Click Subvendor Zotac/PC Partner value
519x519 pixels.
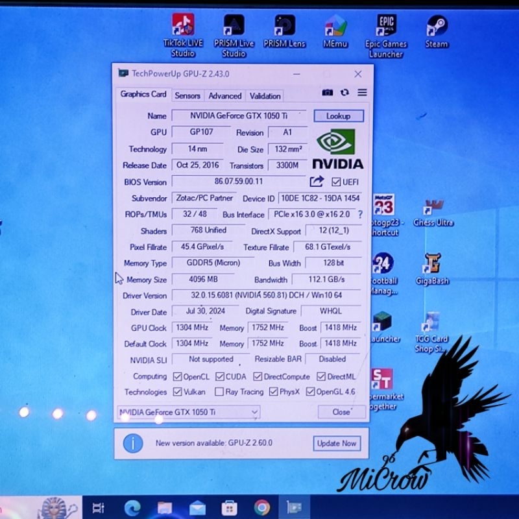click(204, 198)
